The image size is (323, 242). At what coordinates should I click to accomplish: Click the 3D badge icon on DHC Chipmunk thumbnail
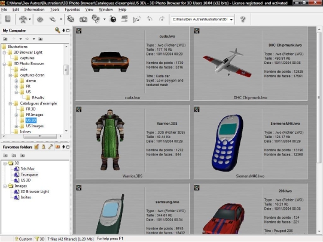197,31
